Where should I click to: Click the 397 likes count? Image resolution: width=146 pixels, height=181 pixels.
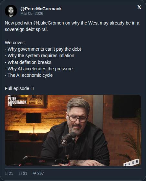pyautogui.click(x=41, y=173)
